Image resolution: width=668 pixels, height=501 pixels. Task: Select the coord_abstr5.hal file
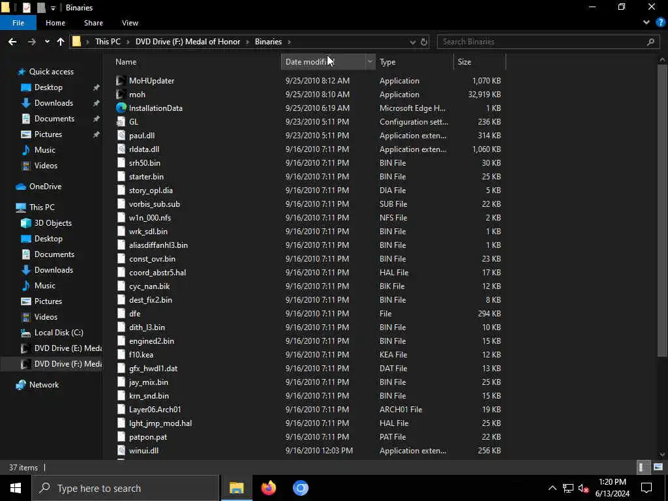pos(157,273)
